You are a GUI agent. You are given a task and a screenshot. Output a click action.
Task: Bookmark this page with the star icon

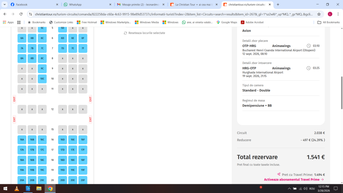(x=319, y=14)
